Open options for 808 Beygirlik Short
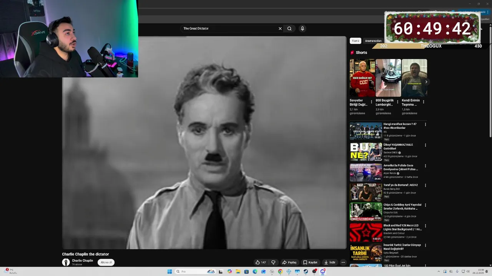This screenshot has width=492, height=276. (397, 102)
